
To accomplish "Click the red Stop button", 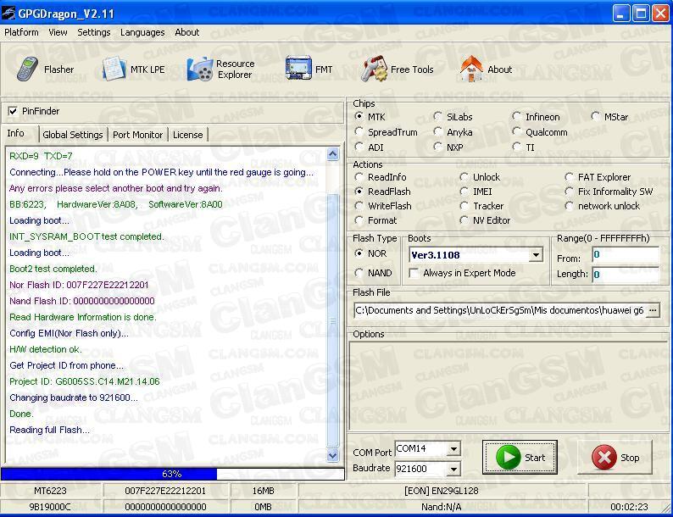I will pos(615,458).
